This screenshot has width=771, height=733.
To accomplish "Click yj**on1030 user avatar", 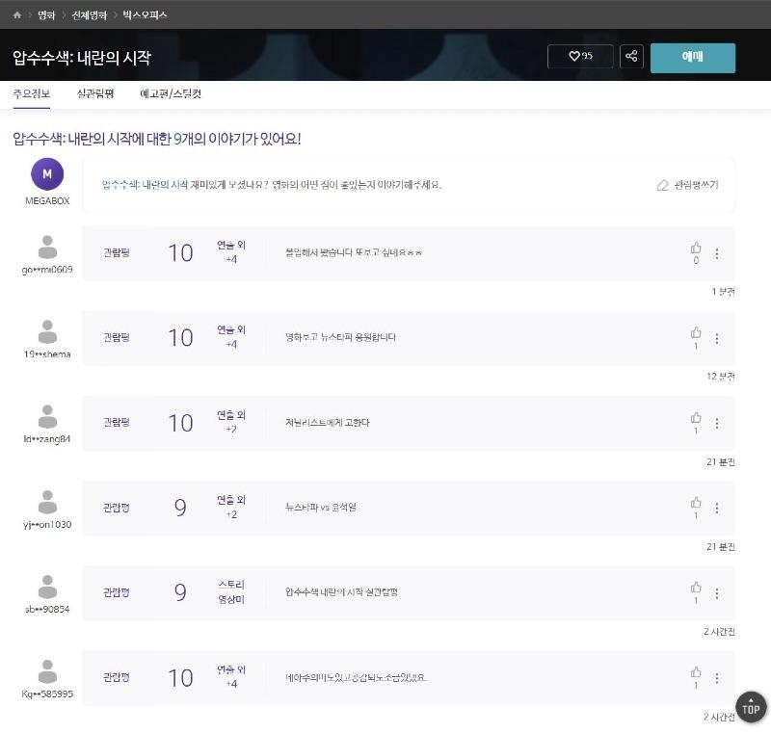I will pos(47,502).
